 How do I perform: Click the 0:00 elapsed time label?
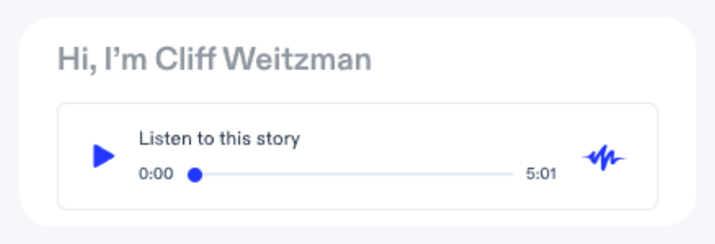tap(156, 174)
